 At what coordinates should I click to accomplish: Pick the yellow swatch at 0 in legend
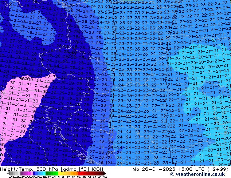59,173
